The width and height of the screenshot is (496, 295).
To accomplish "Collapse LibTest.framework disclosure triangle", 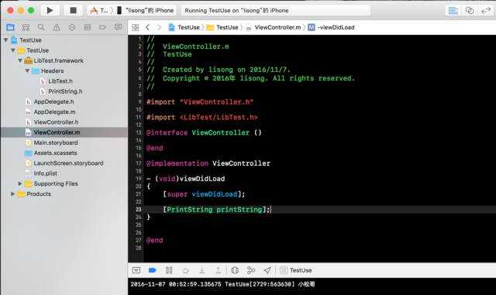I will coord(20,60).
